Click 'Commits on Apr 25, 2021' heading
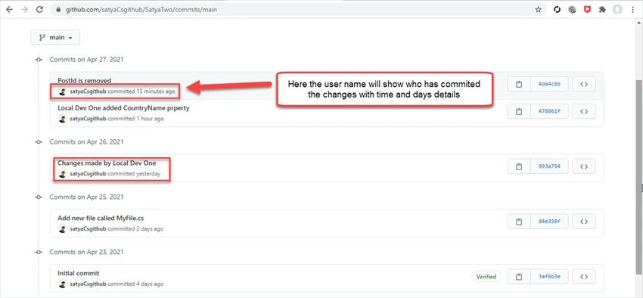Image resolution: width=643 pixels, height=298 pixels. point(86,197)
